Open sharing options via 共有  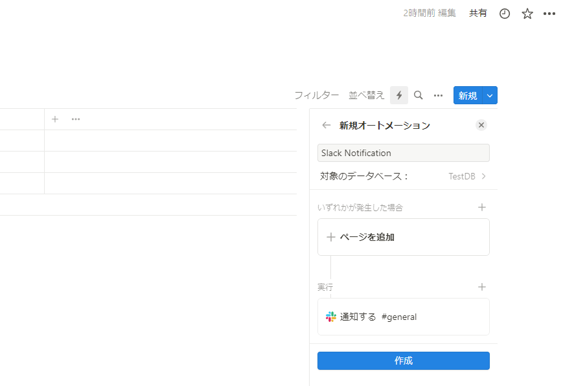[x=478, y=13]
